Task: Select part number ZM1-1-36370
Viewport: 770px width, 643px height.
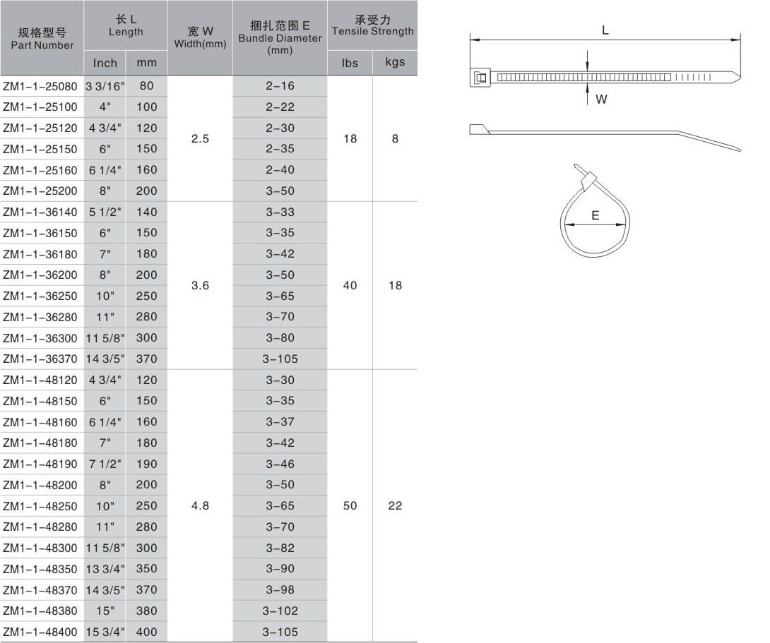Action: pyautogui.click(x=41, y=359)
